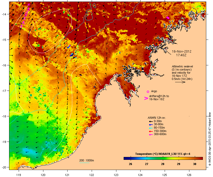Click the blue 30-80m legend arrow

pyautogui.click(x=151, y=125)
